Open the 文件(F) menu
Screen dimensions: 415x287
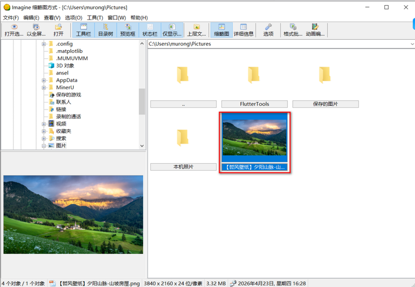(x=11, y=18)
